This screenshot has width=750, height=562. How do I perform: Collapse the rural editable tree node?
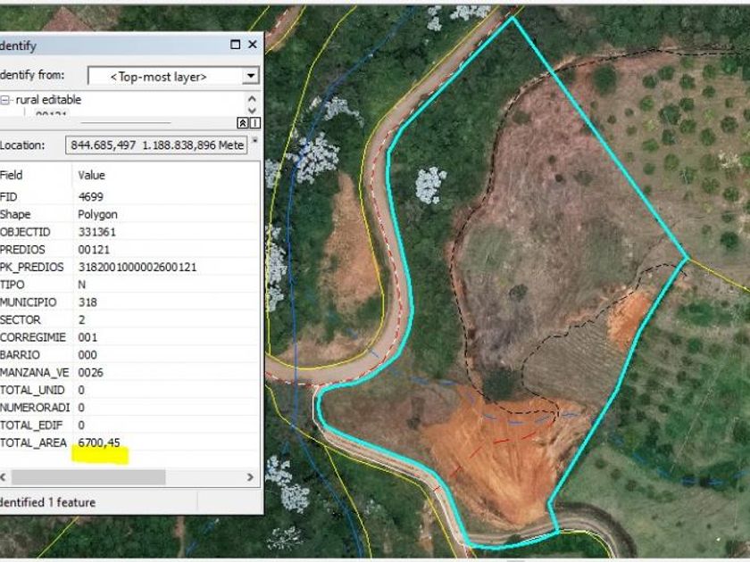[x=6, y=100]
